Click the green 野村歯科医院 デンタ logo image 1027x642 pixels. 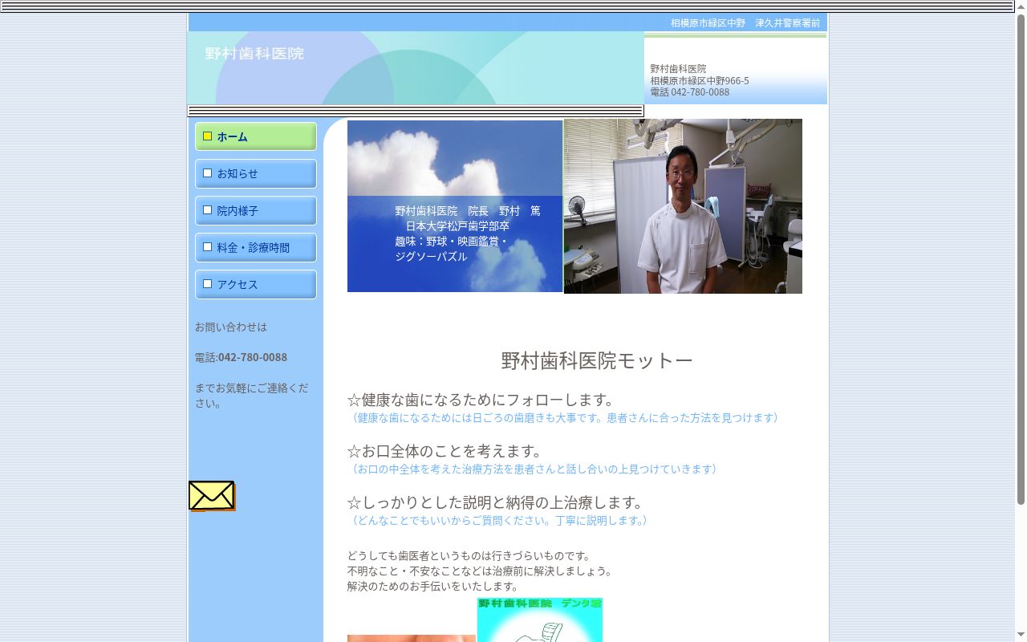click(x=540, y=620)
